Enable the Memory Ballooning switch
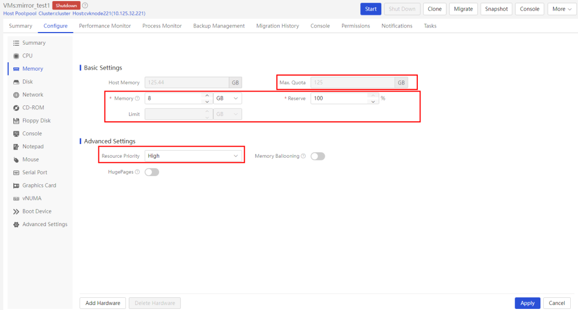This screenshot has width=578, height=310. [x=318, y=156]
